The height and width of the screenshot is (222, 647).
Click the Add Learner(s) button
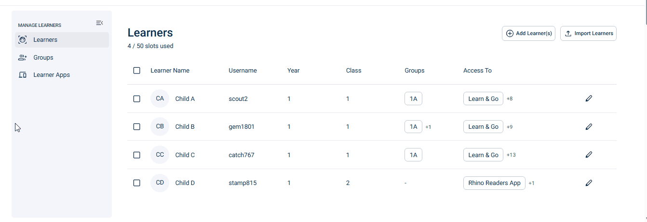pos(529,34)
